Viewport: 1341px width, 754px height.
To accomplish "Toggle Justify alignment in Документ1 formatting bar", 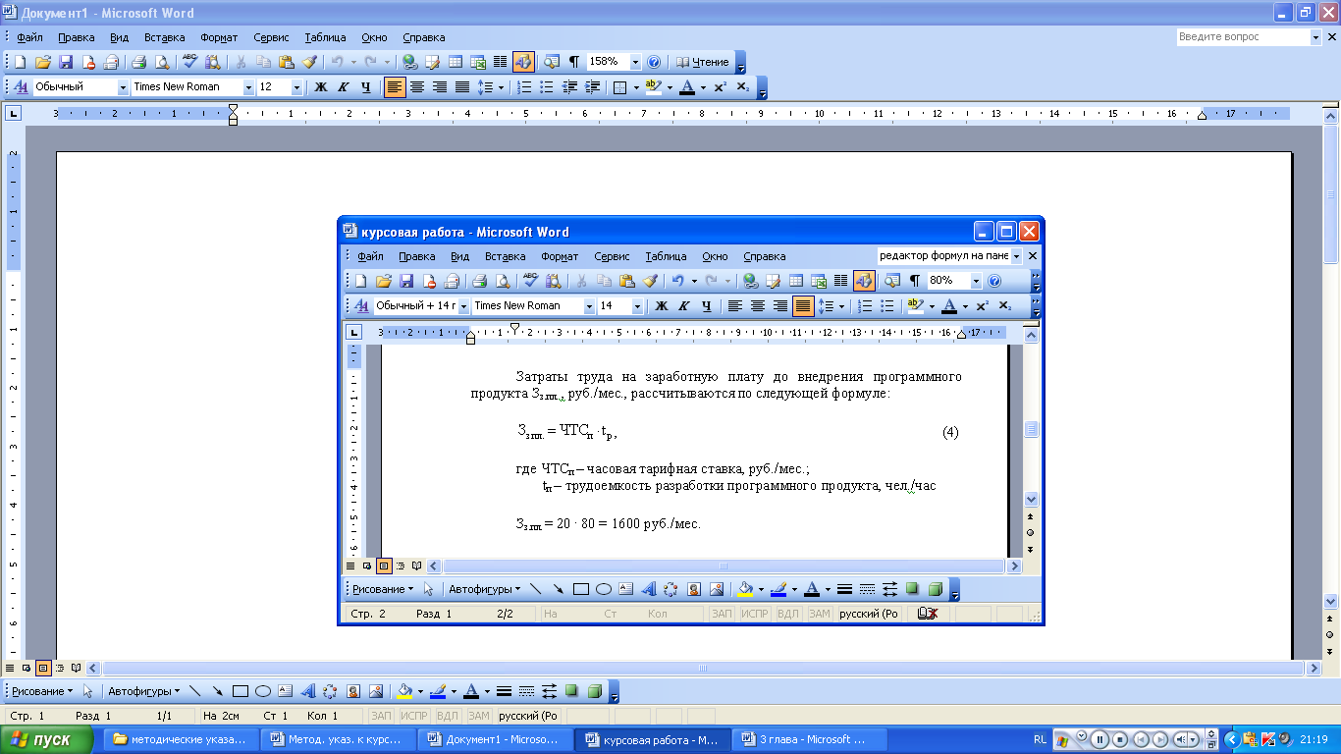I will coord(462,87).
